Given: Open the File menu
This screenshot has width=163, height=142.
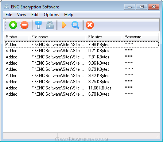Looking at the screenshot, I should 9,15.
